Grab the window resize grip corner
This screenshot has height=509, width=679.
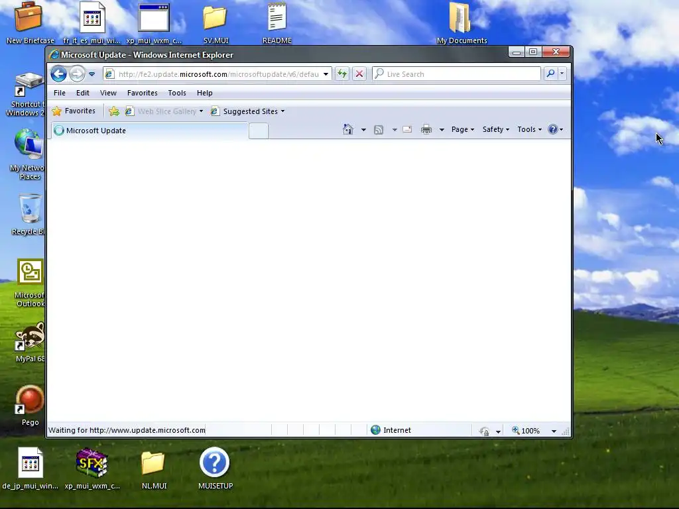[566, 431]
